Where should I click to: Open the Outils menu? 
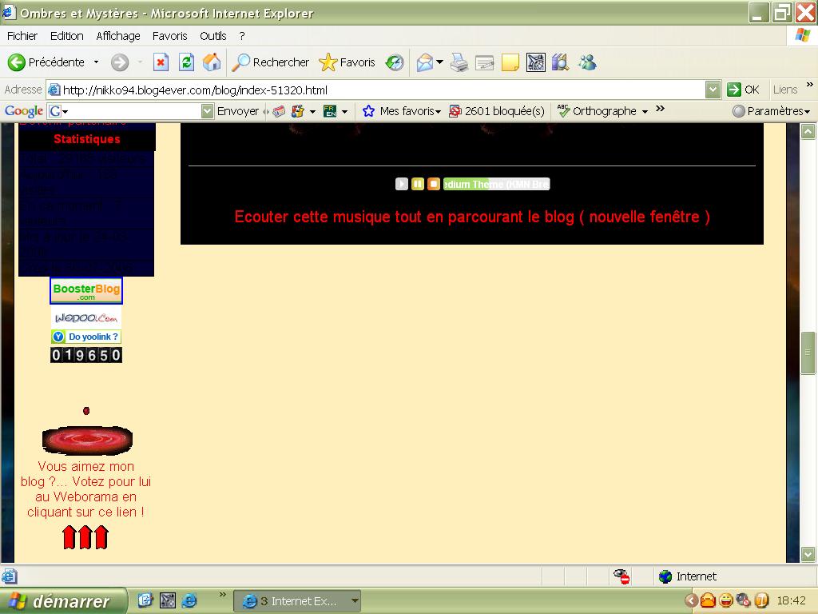click(x=212, y=36)
